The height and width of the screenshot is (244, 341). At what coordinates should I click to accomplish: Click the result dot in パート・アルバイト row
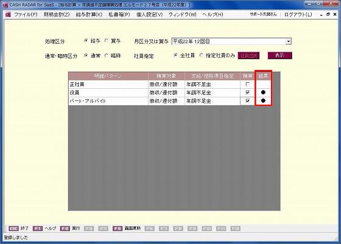coord(263,101)
